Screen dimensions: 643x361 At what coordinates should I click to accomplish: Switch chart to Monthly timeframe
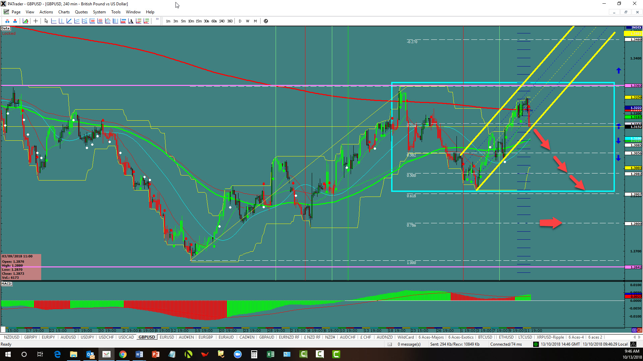coord(255,21)
